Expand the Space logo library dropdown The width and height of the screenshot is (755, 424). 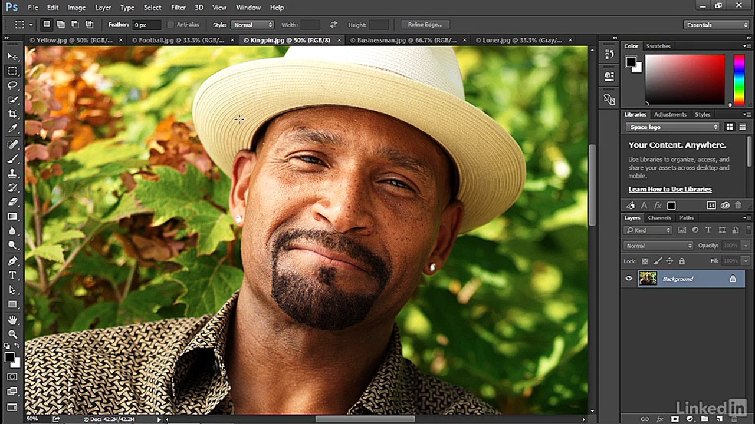[672, 127]
